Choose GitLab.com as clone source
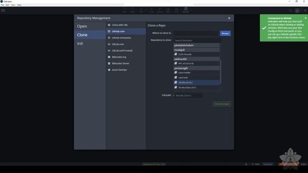 tap(126, 44)
